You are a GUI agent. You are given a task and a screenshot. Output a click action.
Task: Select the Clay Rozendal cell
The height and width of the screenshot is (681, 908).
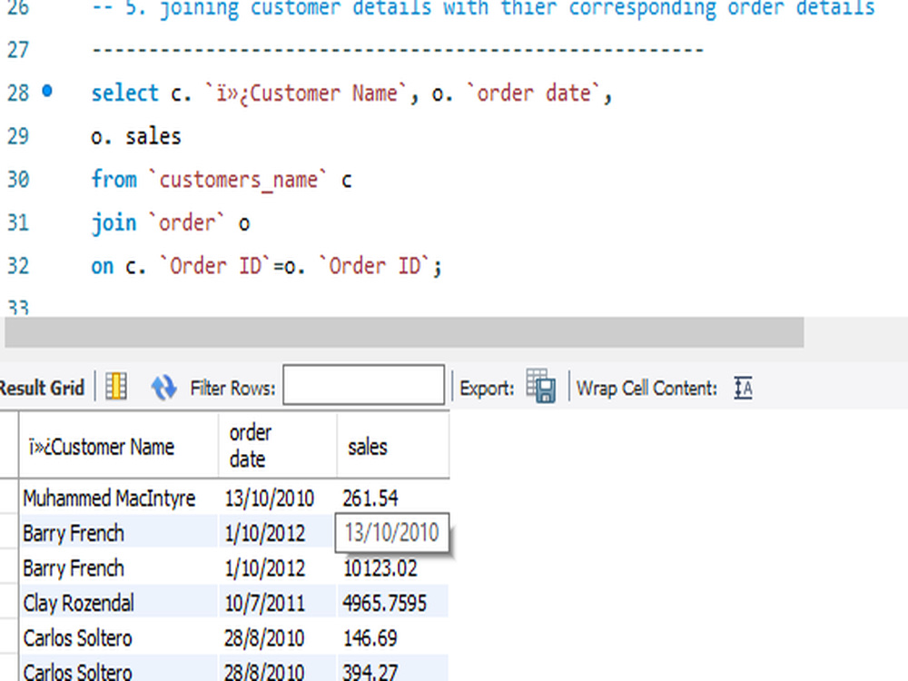[119, 604]
